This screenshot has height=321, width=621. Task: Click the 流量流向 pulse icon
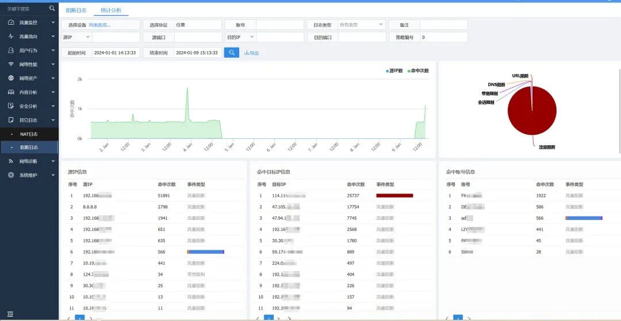click(x=11, y=36)
